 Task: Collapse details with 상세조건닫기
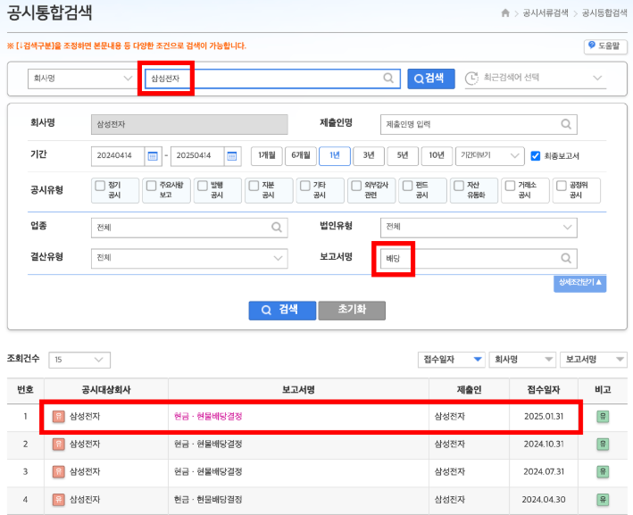pos(580,283)
